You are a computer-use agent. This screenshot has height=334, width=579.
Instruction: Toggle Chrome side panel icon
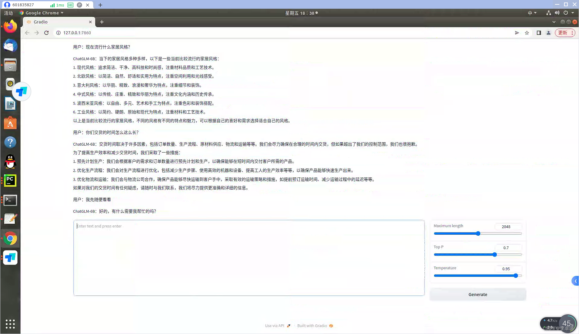point(538,33)
